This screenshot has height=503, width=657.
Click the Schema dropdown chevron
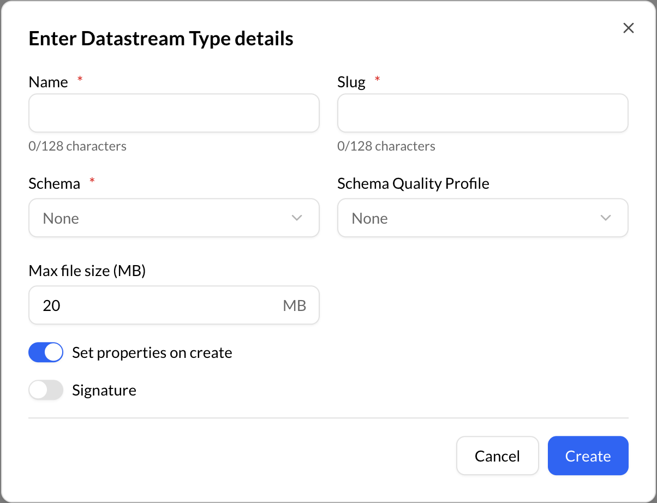[296, 218]
